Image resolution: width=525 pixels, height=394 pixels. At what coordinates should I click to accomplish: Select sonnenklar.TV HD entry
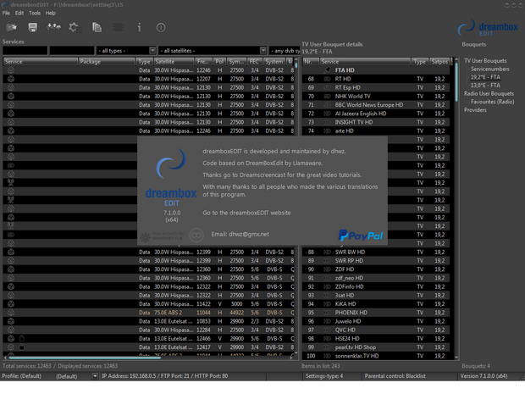point(376,356)
